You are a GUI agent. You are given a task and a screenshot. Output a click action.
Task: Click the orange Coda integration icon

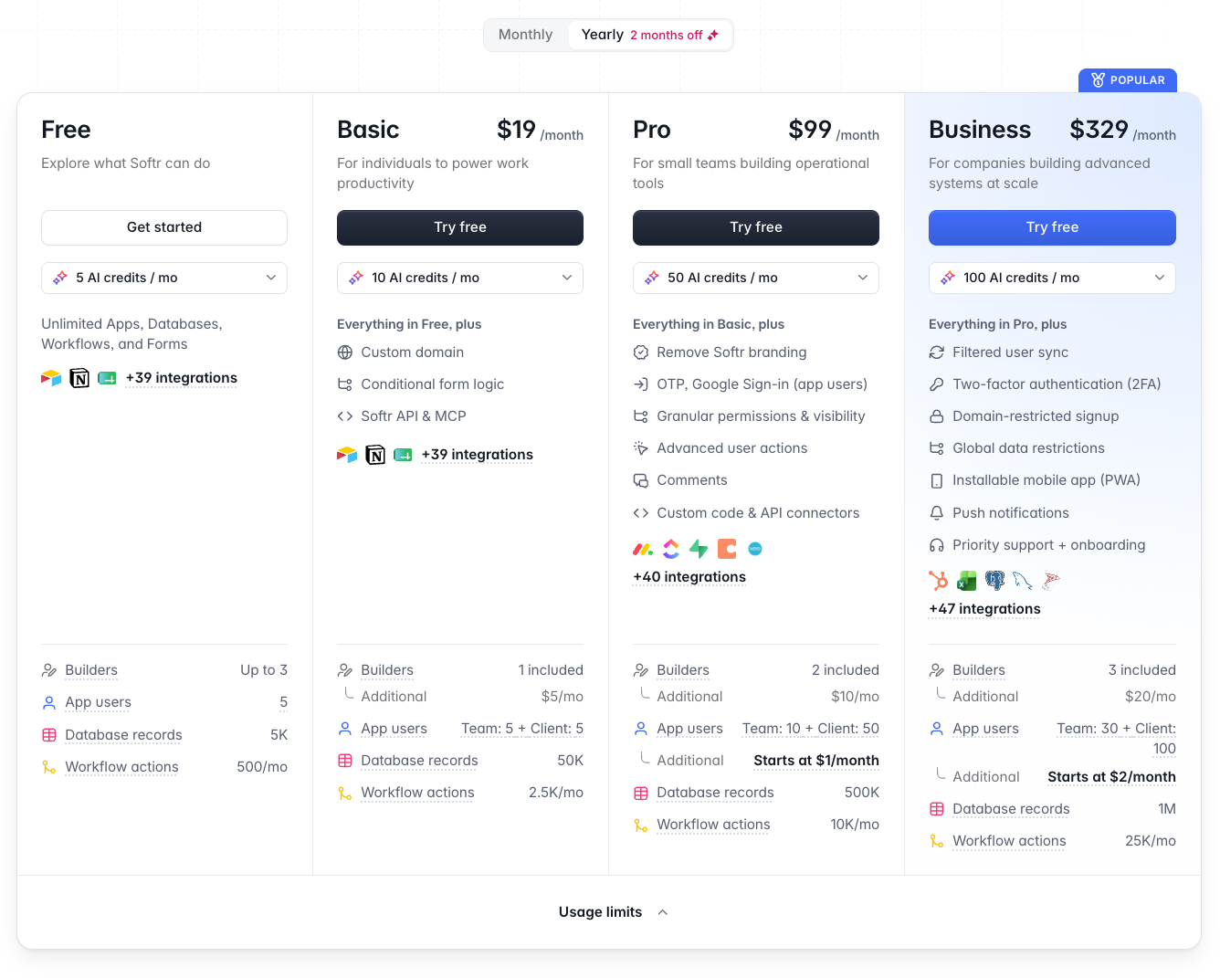coord(727,549)
